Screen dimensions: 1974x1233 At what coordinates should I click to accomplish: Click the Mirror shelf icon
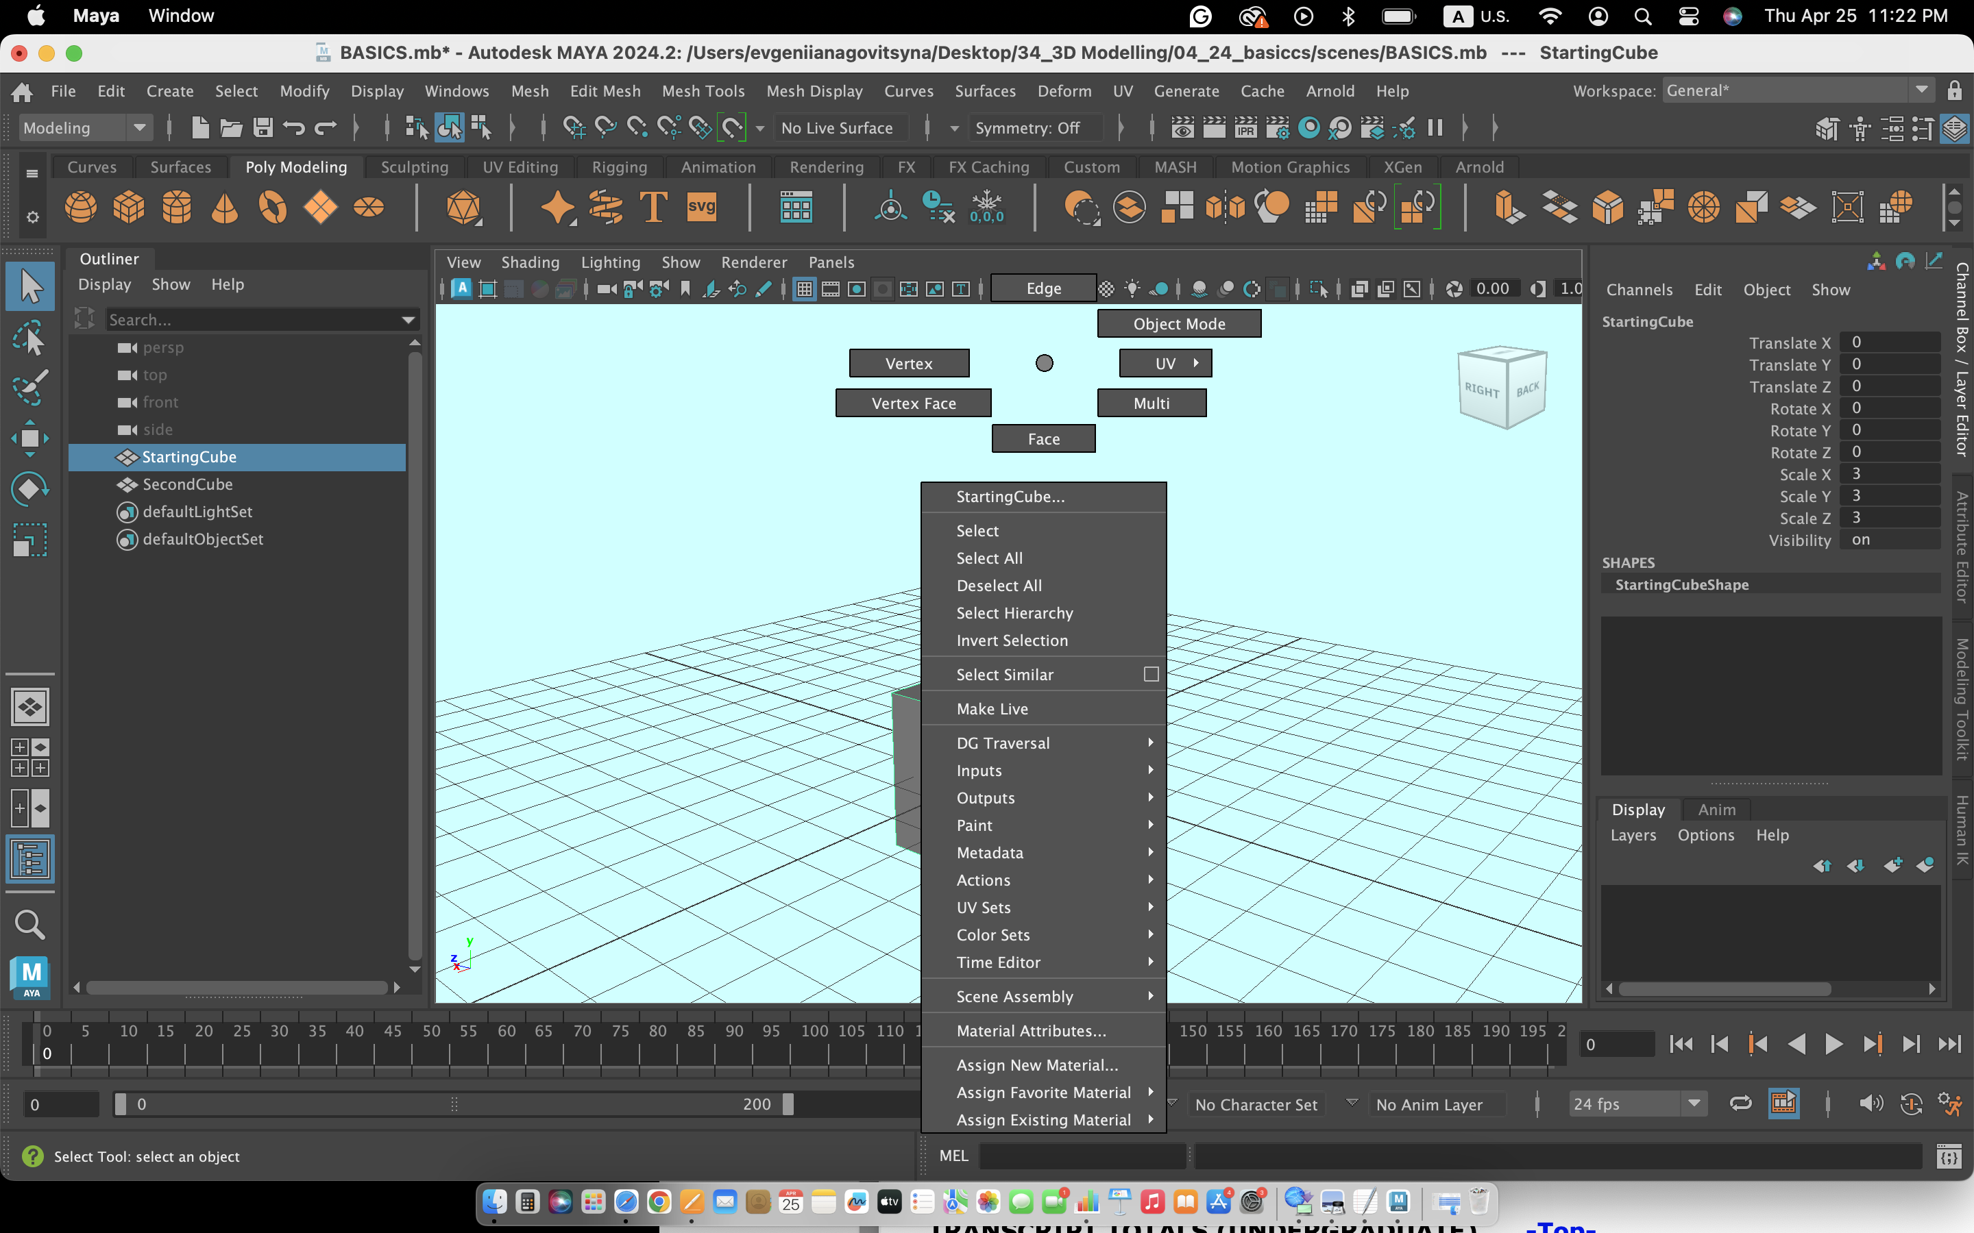click(1226, 207)
